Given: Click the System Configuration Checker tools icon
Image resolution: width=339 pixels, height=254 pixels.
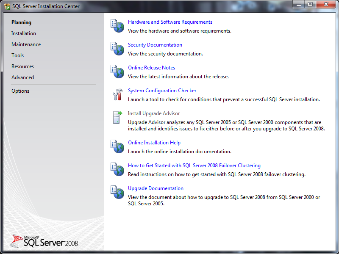Looking at the screenshot, I should (118, 94).
